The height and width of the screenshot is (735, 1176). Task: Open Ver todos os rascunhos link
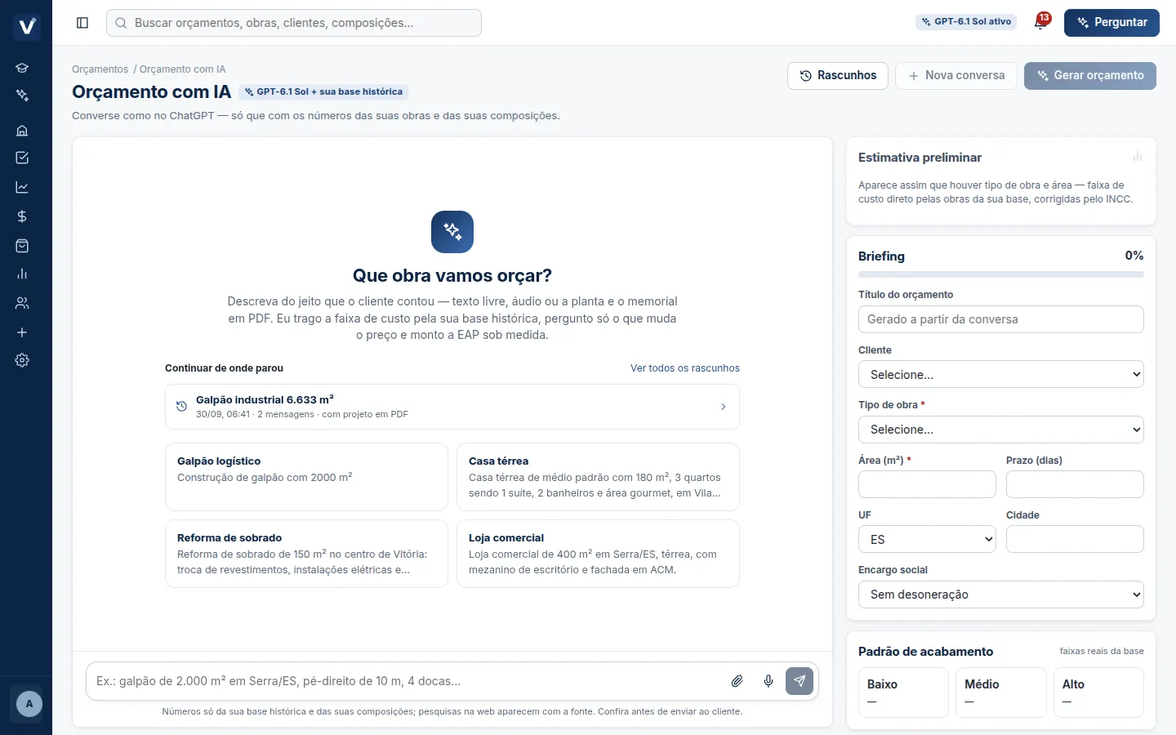685,368
